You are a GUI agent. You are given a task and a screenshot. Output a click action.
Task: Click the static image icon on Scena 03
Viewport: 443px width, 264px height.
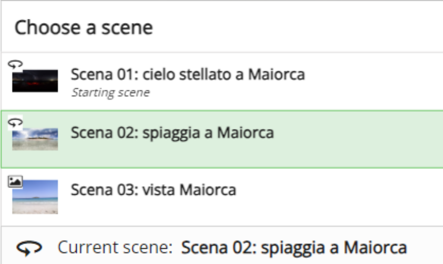(15, 182)
